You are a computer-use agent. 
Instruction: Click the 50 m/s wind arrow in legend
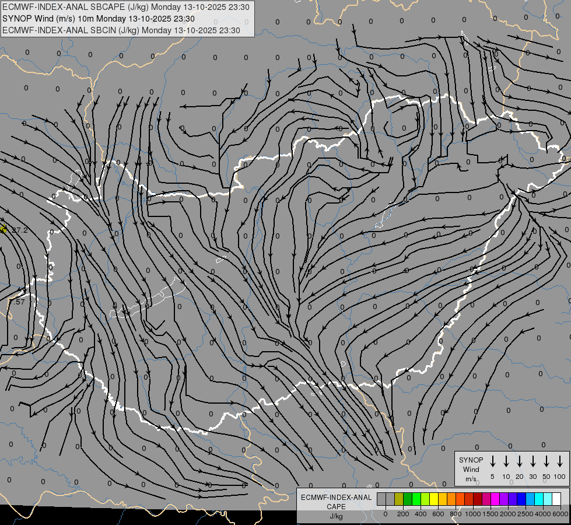point(547,461)
